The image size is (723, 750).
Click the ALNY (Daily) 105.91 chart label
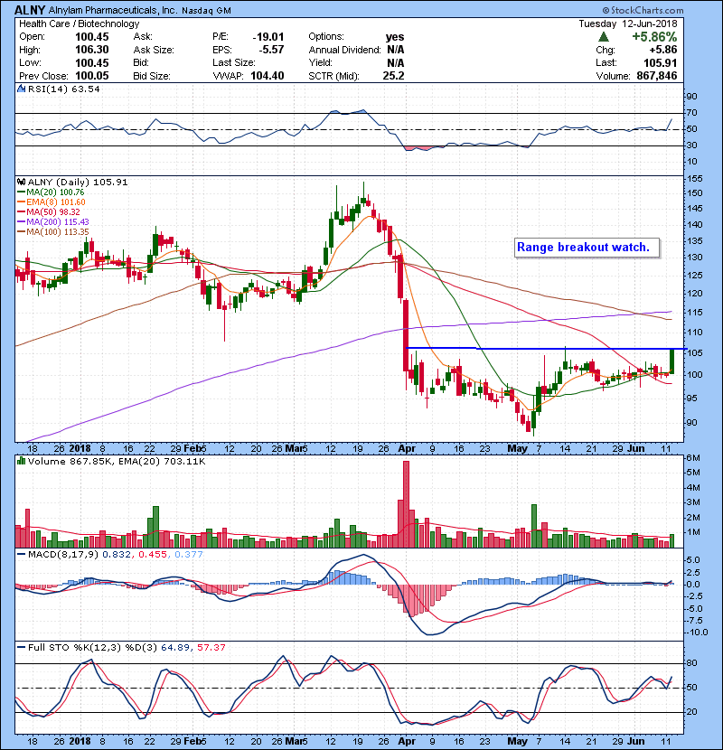coord(78,182)
